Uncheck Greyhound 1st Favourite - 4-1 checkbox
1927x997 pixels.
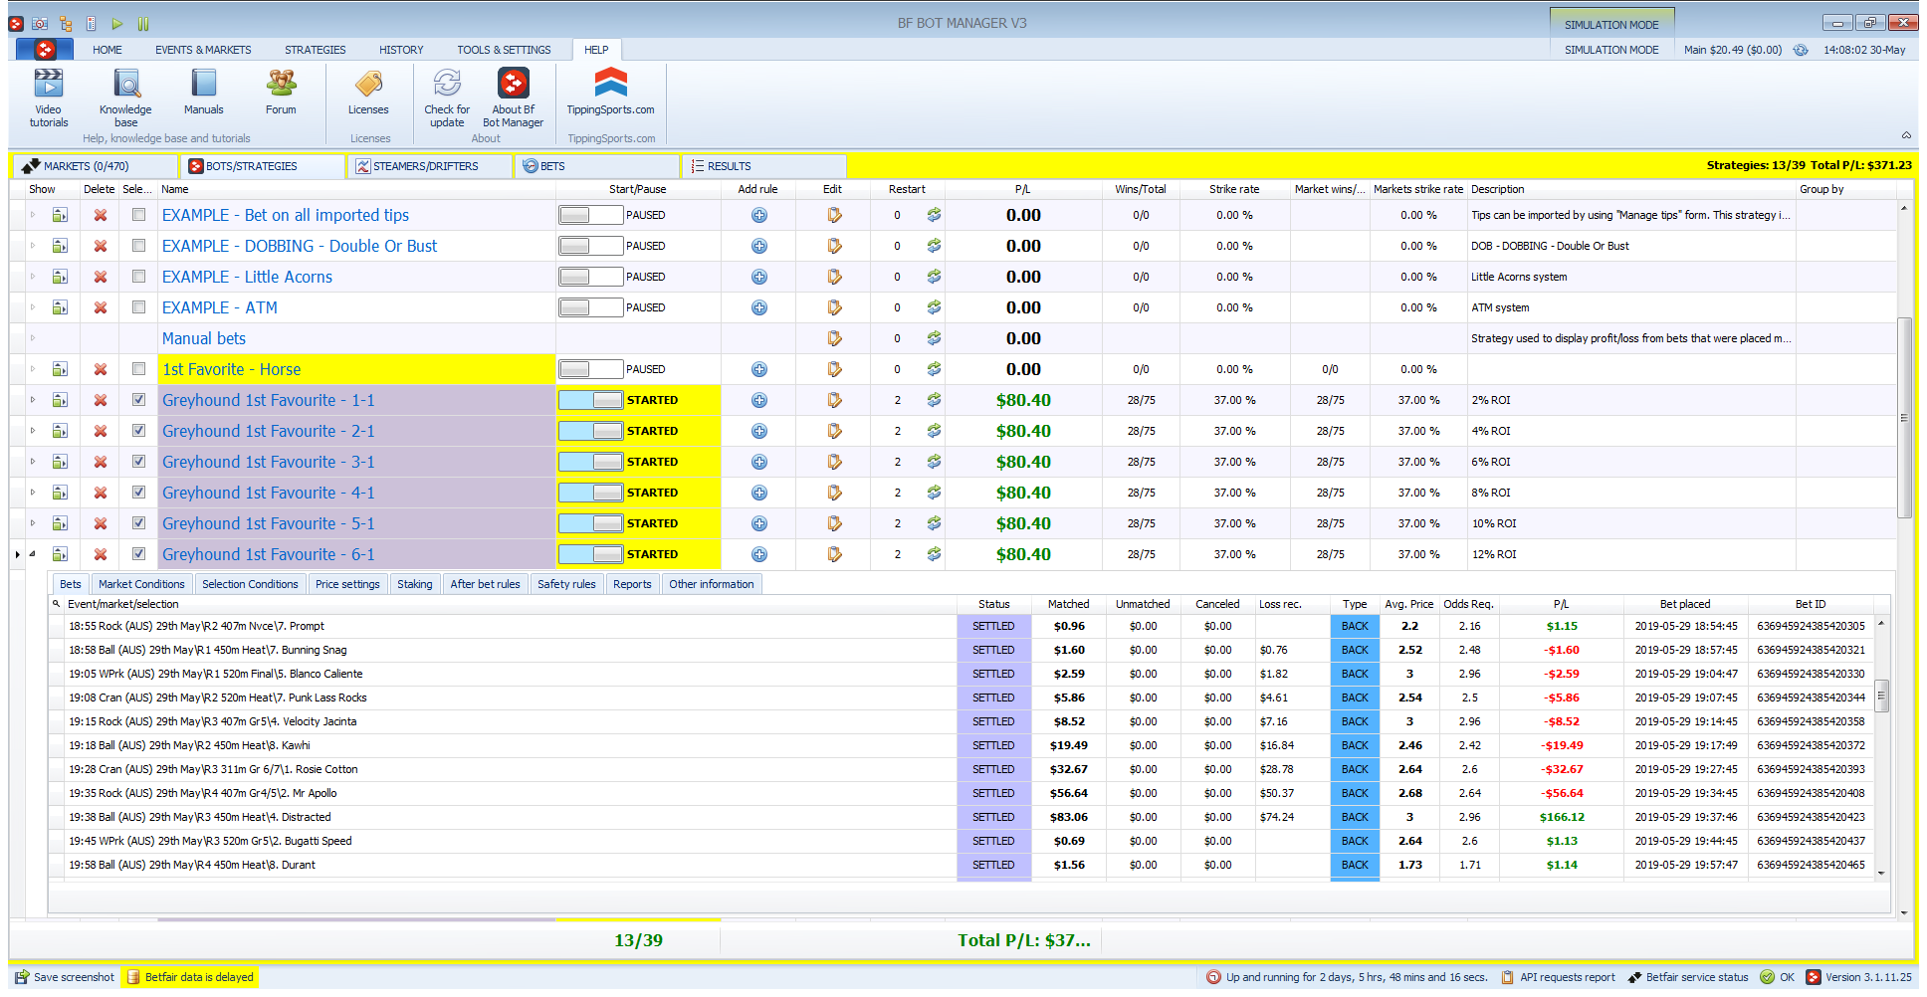[x=138, y=493]
